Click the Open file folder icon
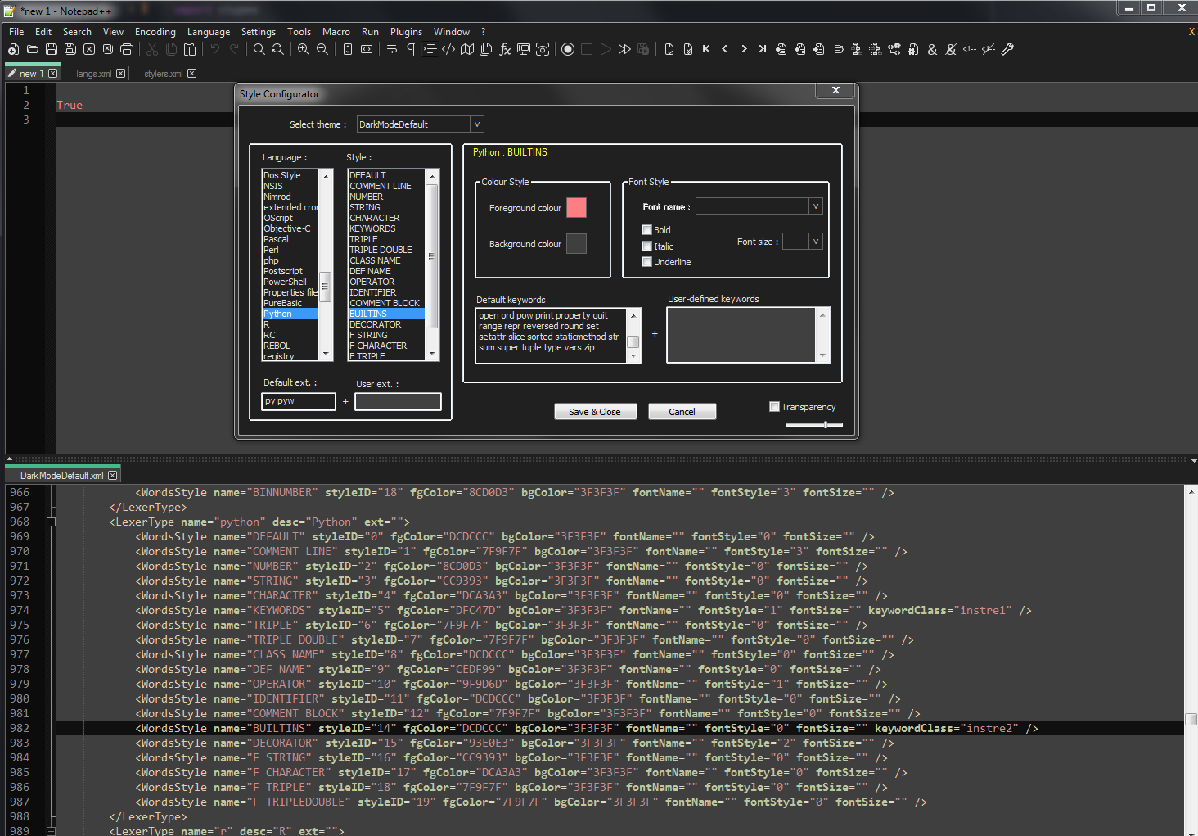 click(x=32, y=49)
